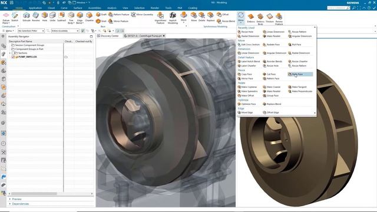Start a new Sketch
377x212 pixels.
click(x=15, y=17)
